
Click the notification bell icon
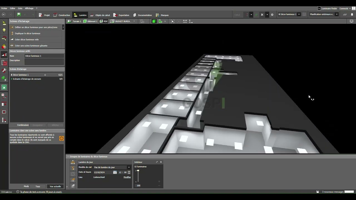[x=352, y=15]
